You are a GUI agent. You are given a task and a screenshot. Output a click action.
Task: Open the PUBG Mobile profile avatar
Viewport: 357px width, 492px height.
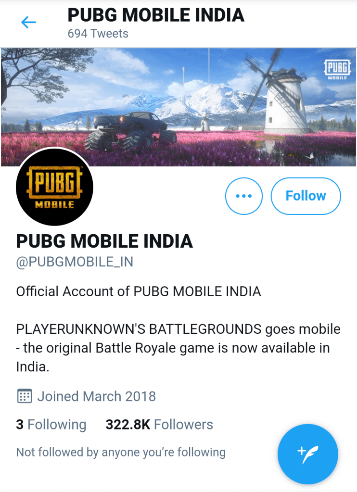54,187
